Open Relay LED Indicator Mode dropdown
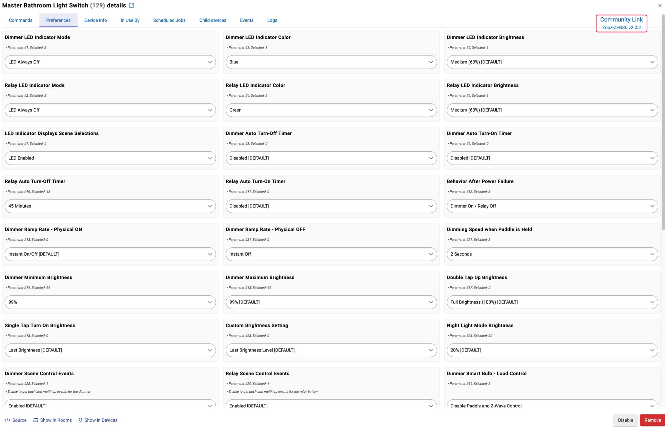This screenshot has height=427, width=665. pyautogui.click(x=110, y=110)
